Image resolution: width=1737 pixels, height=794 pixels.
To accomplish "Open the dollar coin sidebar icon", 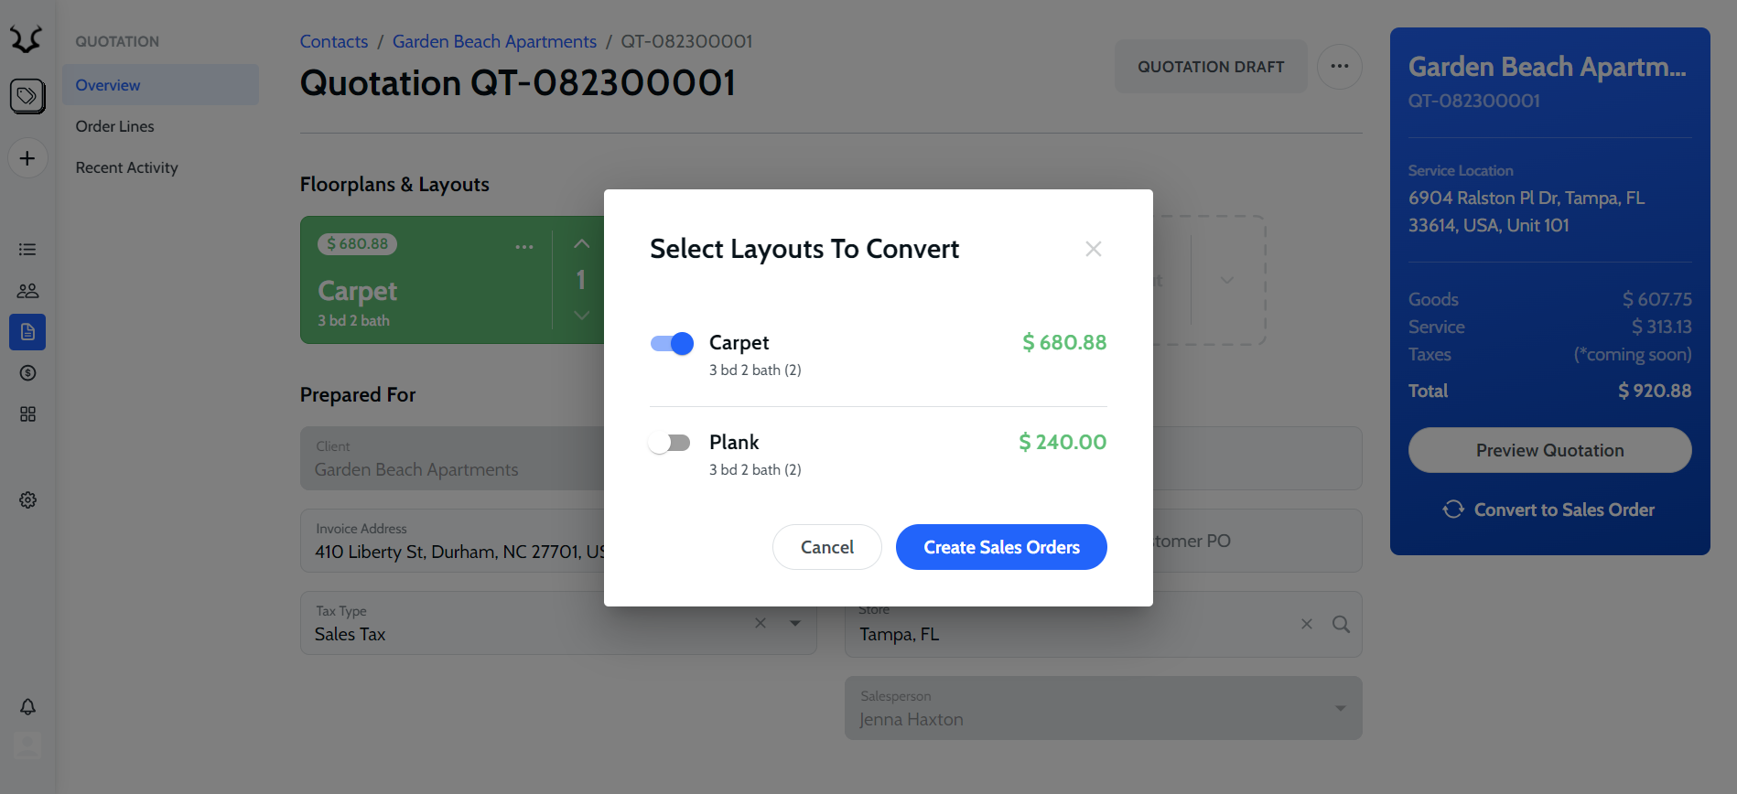I will click(27, 373).
